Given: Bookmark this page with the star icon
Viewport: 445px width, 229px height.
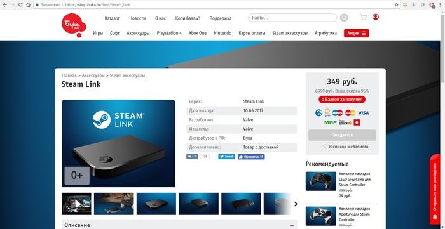Looking at the screenshot, I should coord(397,5).
